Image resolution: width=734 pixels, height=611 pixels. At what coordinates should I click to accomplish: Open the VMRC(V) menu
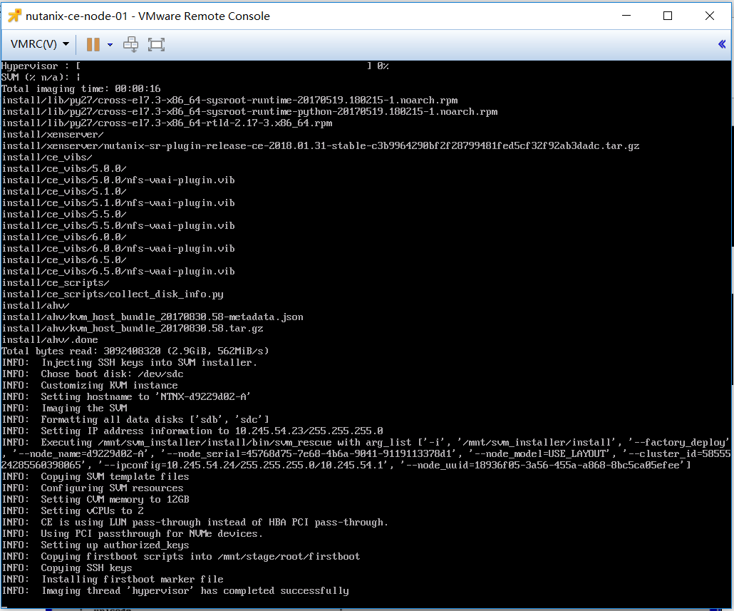40,44
